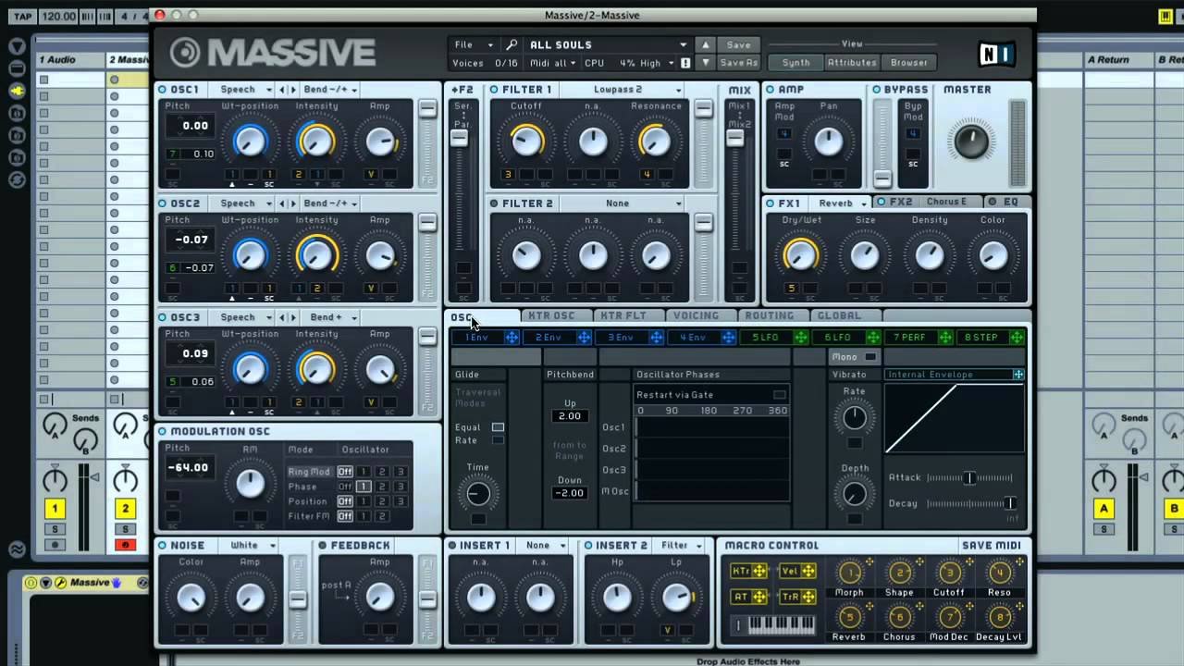The height and width of the screenshot is (666, 1184).
Task: Click the AT macro drag handle
Action: [x=760, y=598]
